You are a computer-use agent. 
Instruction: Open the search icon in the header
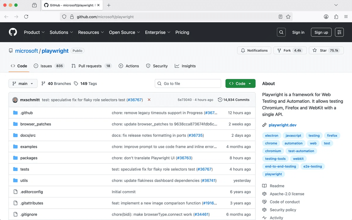tap(281, 32)
